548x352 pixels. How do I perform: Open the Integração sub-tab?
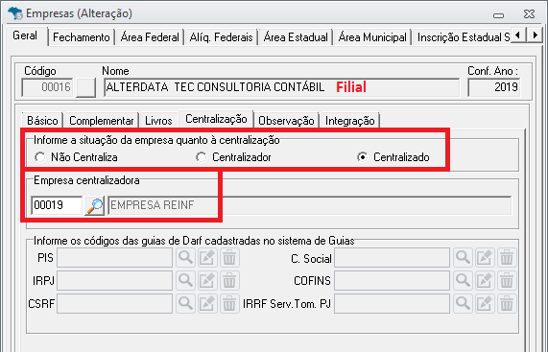point(350,121)
